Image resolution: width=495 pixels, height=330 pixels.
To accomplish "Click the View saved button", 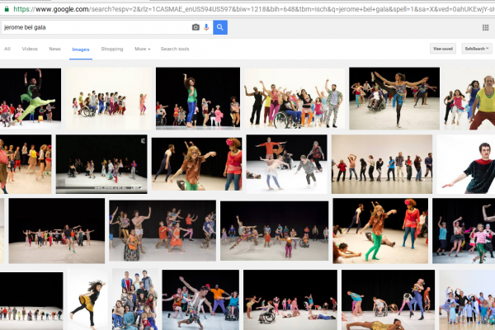I will tap(442, 49).
